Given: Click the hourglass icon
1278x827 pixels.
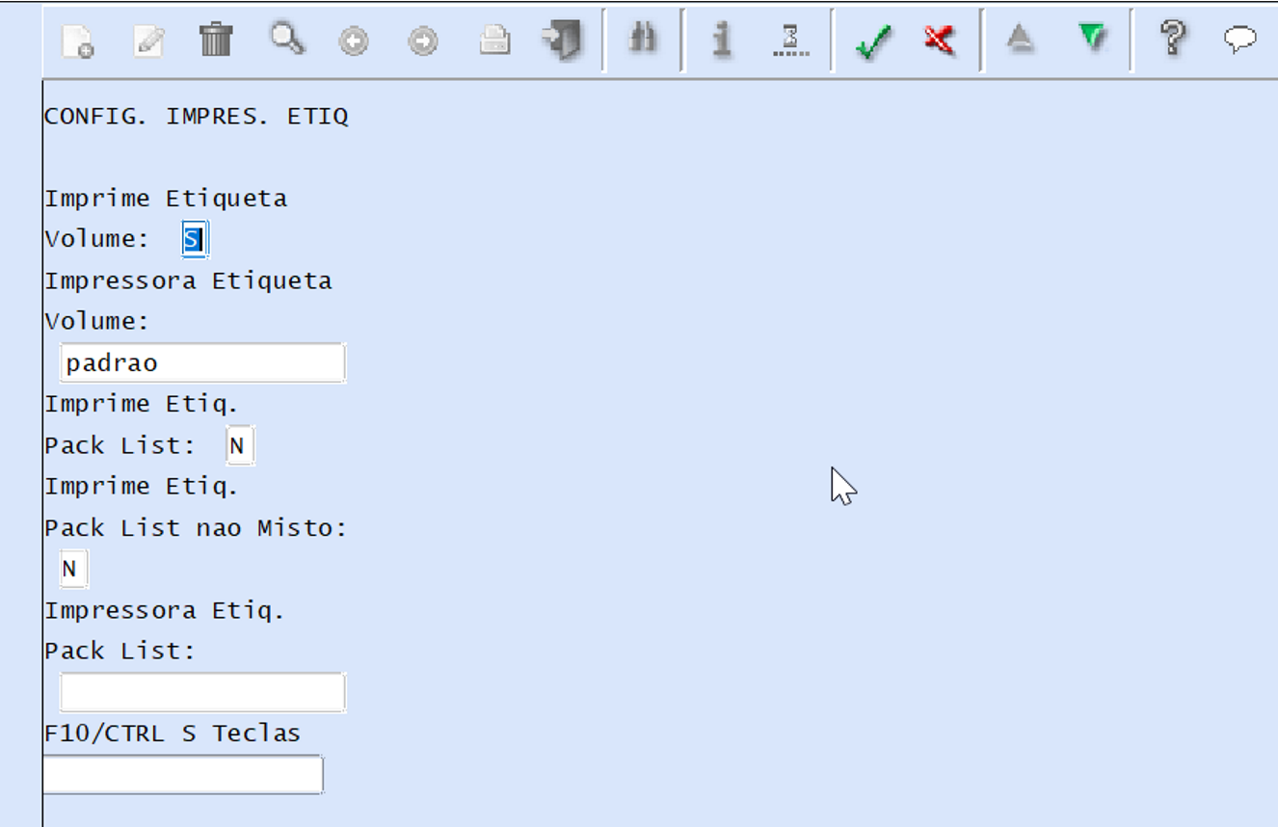Looking at the screenshot, I should 791,41.
